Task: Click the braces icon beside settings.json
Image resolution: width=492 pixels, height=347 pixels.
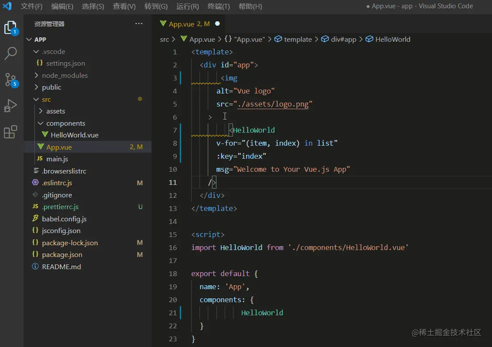Action: click(40, 63)
